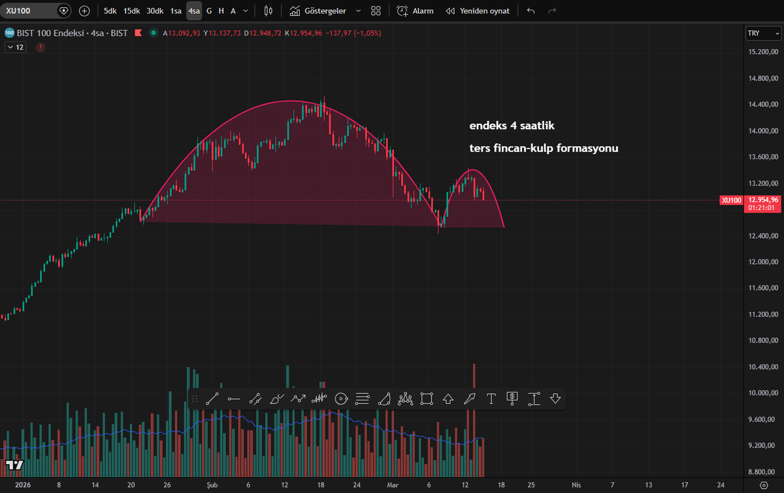Select the circle drawing tool
784x493 pixels.
click(x=341, y=398)
